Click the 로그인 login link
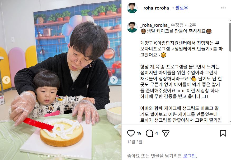Image resolution: width=231 pixels, height=160 pixels. (x=190, y=156)
